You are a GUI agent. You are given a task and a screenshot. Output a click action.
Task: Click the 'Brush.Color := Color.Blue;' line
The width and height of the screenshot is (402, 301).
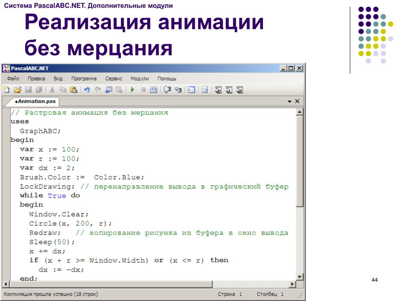pos(82,178)
